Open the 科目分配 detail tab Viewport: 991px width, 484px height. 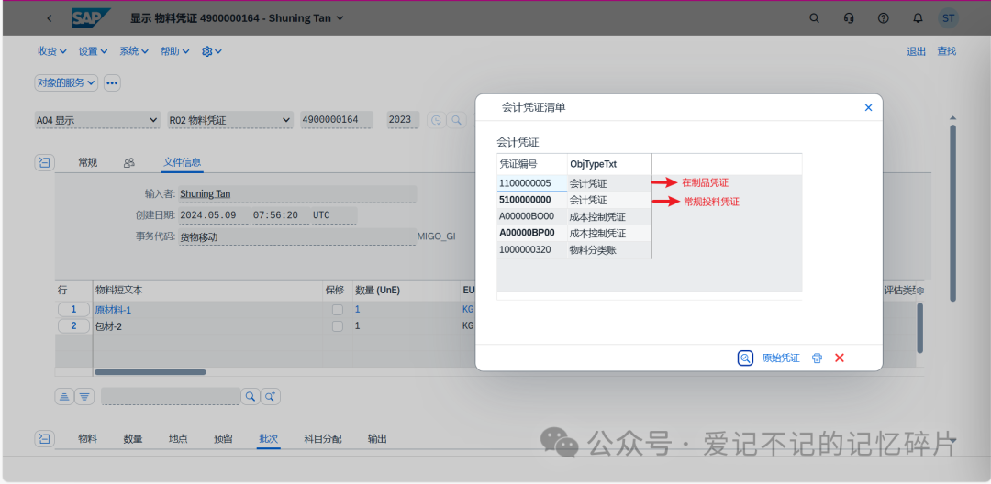(x=323, y=438)
